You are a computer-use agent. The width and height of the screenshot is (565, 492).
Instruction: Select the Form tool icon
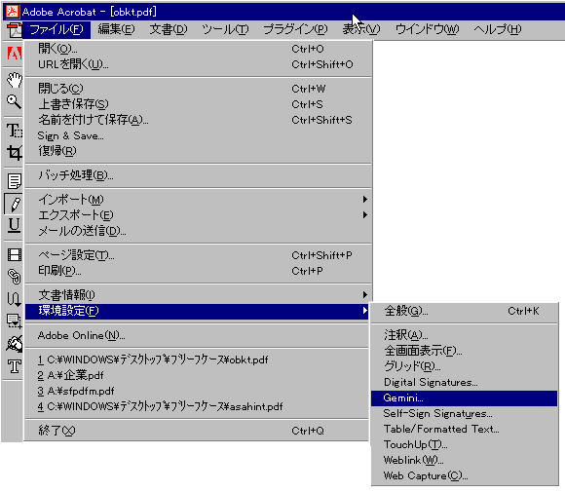pyautogui.click(x=15, y=321)
